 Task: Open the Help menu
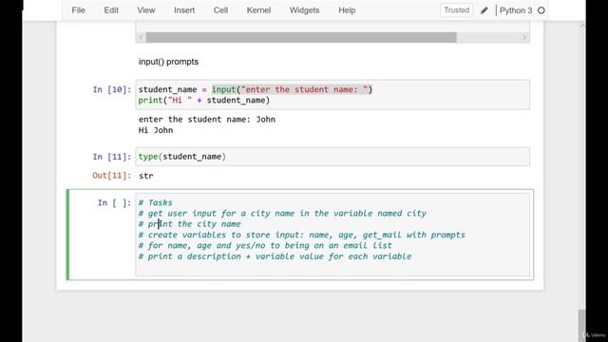pyautogui.click(x=347, y=10)
